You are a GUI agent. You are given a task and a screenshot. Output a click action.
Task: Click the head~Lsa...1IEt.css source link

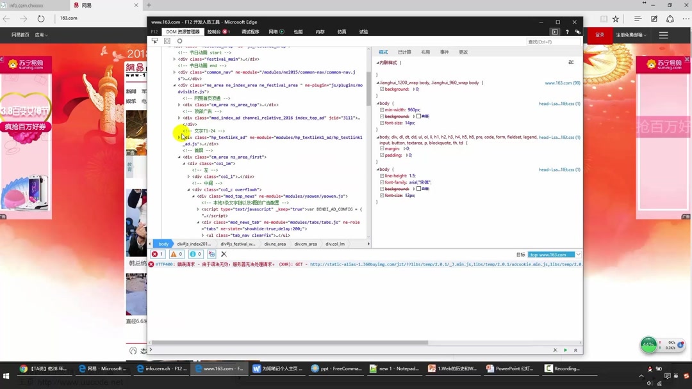560,104
